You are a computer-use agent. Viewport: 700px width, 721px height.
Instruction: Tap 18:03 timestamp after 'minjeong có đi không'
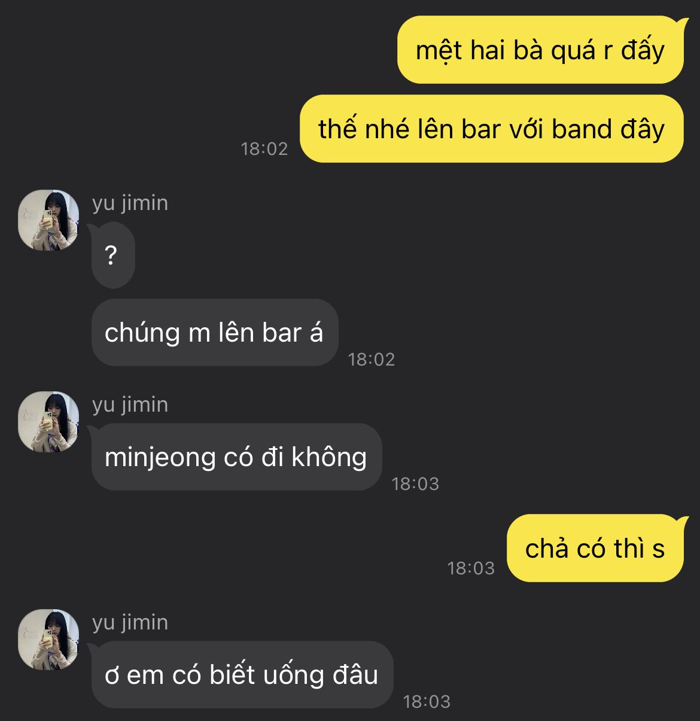pos(415,484)
